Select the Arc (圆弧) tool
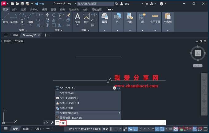209x133 pixels. [31, 18]
